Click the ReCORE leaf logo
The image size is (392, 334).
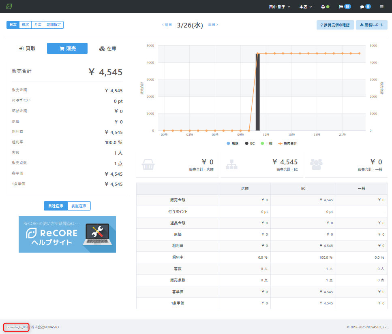click(x=9, y=6)
